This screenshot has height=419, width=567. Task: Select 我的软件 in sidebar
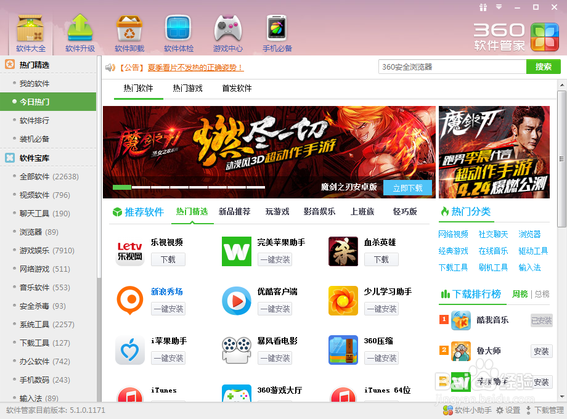point(48,84)
